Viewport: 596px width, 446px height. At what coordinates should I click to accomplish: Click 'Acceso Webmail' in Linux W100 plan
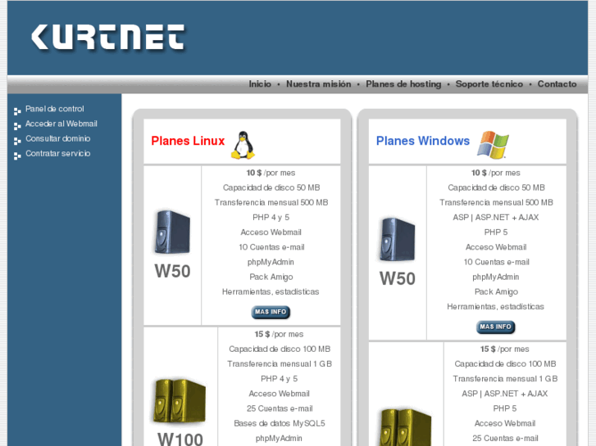tap(279, 394)
